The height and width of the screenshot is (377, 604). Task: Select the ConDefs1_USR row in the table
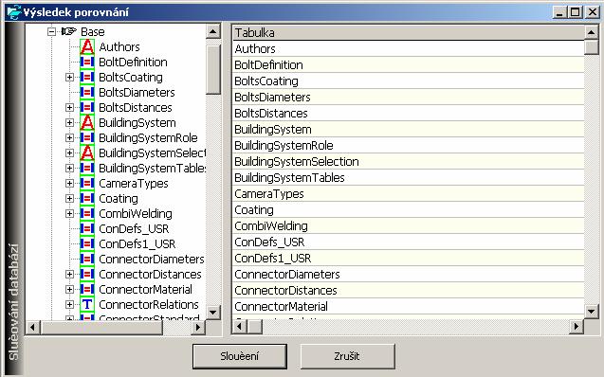[x=409, y=259]
